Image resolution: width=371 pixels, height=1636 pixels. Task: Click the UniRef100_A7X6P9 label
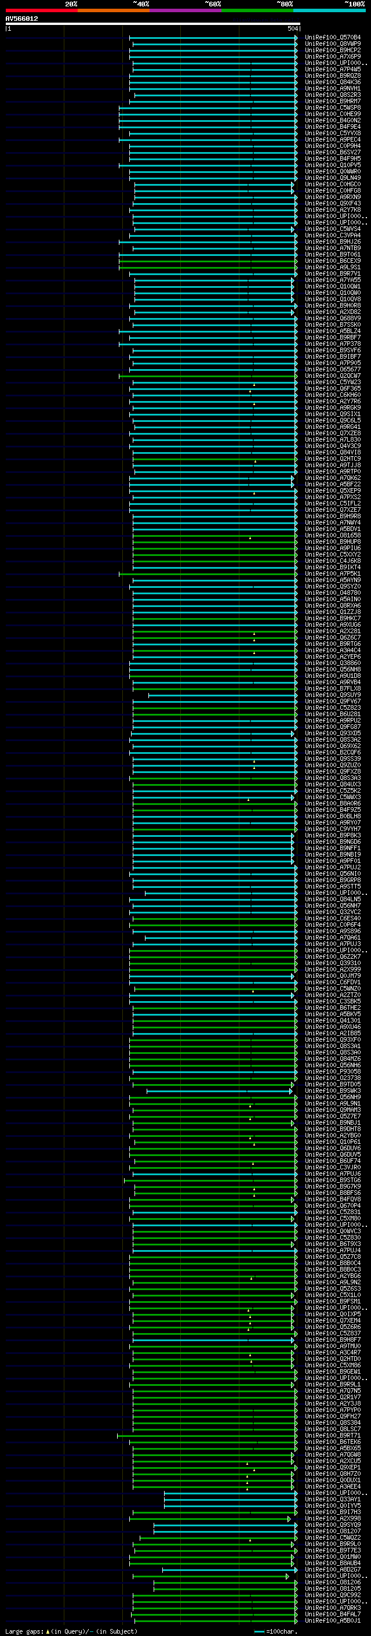pyautogui.click(x=333, y=56)
